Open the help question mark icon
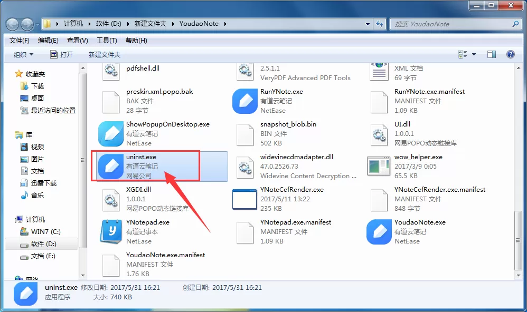 [510, 54]
